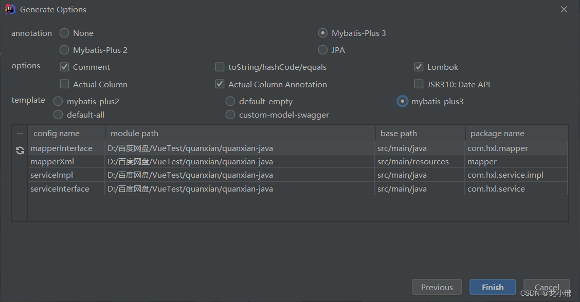Click the src/main/resources base path cell
Viewport: 580px width, 302px height.
(x=420, y=162)
